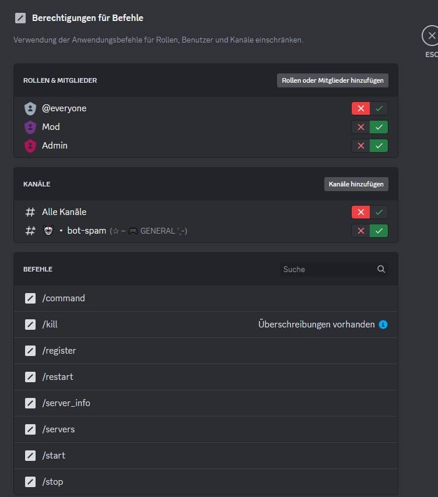Deny @everyone access with the red X
Screen dimensions: 438x497
(x=360, y=108)
